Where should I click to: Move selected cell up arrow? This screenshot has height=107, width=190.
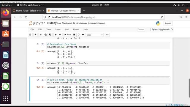click(56, 35)
